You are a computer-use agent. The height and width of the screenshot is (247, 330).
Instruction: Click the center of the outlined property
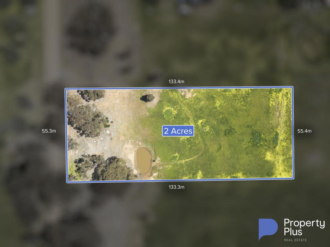(x=180, y=133)
